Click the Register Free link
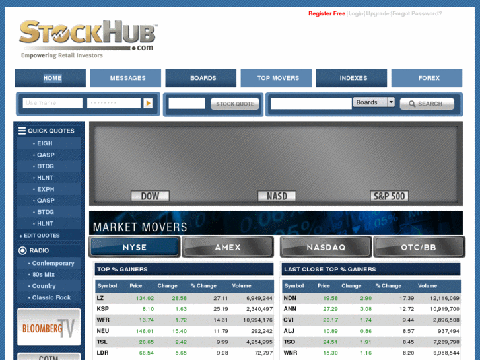480x360 pixels. coord(327,13)
